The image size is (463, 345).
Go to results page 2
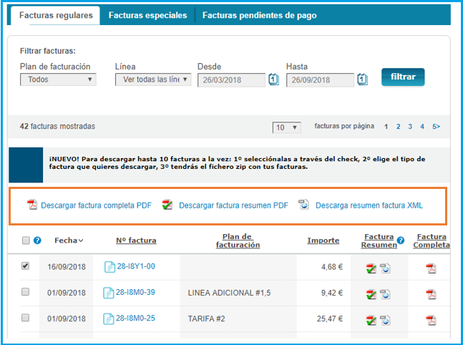click(399, 127)
